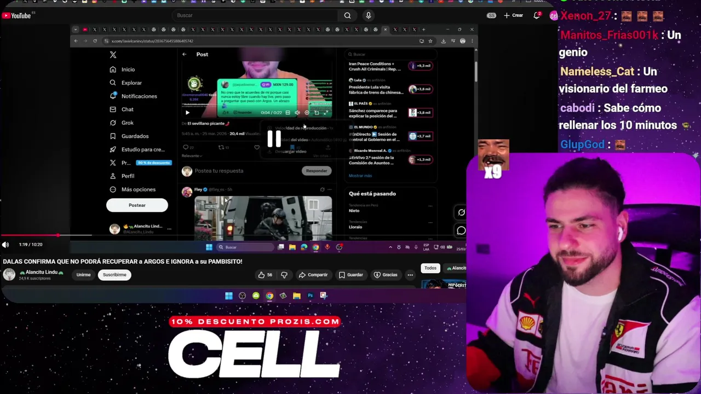Viewport: 701px width, 394px height.
Task: Bookmark page with Chrome star icon
Action: coord(430,41)
